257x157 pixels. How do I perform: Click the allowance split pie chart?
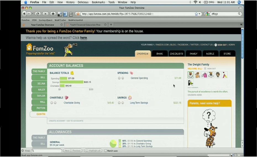(113, 144)
